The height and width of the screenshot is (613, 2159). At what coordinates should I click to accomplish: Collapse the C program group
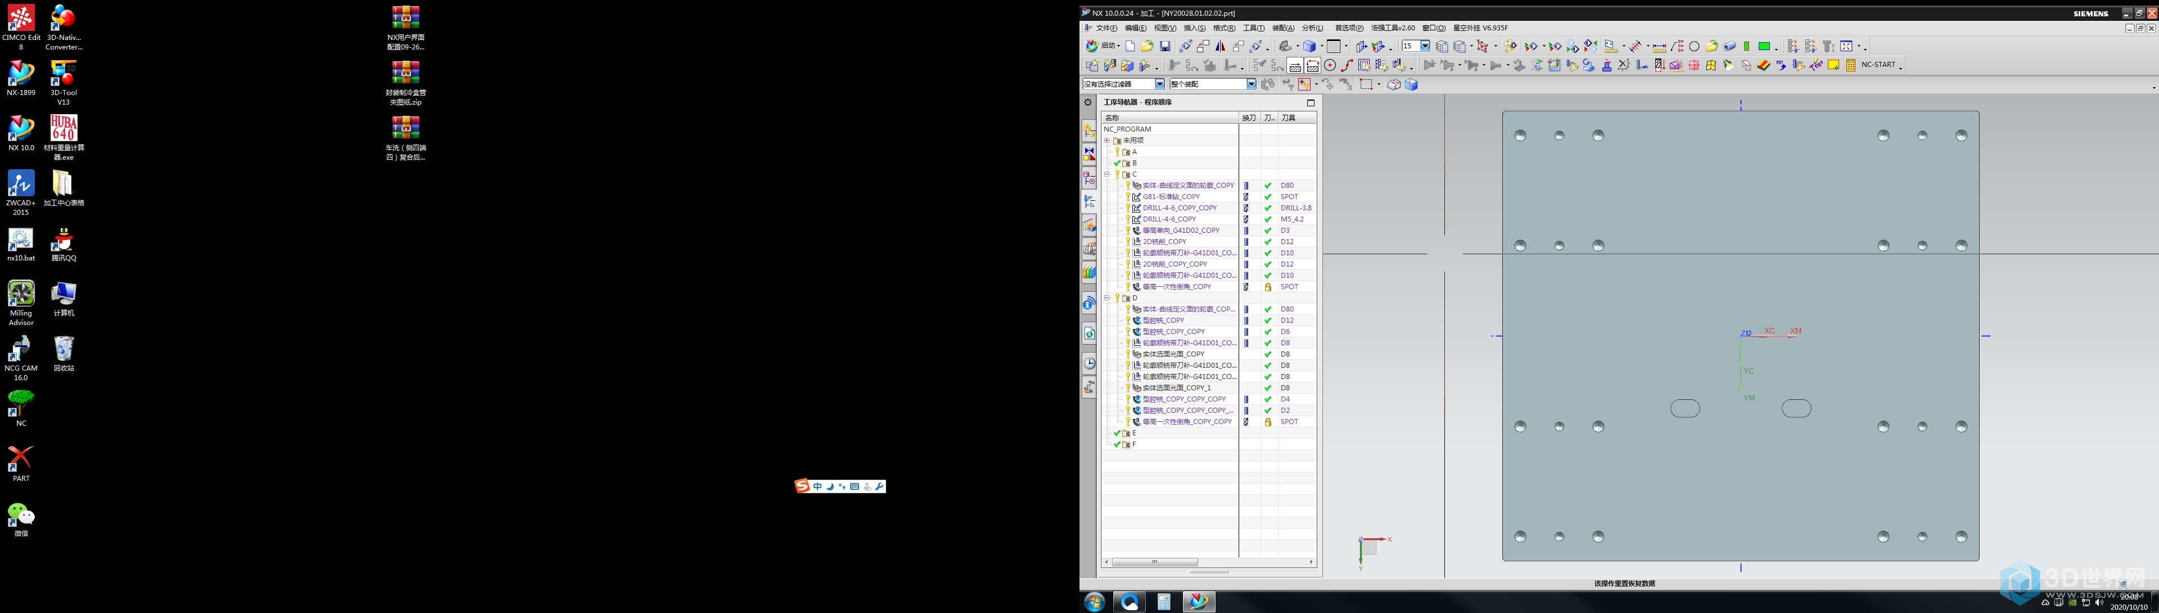1106,174
